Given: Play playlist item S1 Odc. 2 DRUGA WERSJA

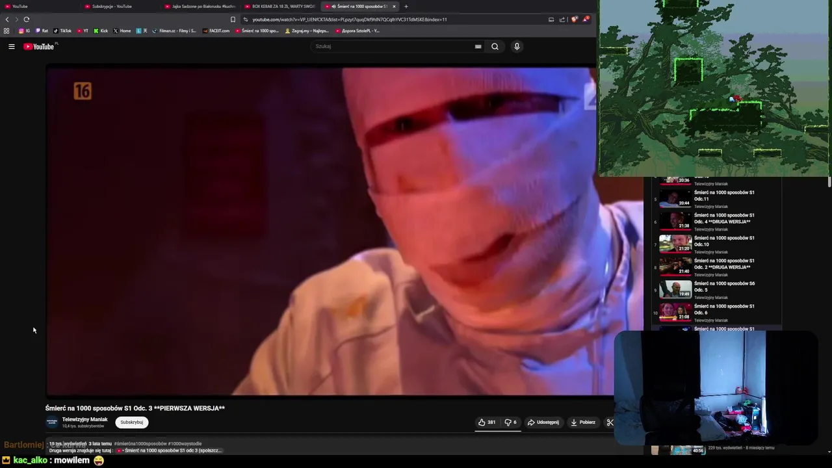Looking at the screenshot, I should 718,267.
